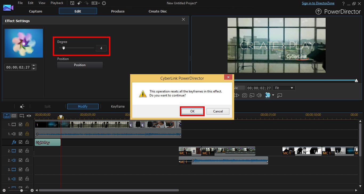
Task: Open the 16:9 aspect ratio dropdown
Action: click(96, 3)
